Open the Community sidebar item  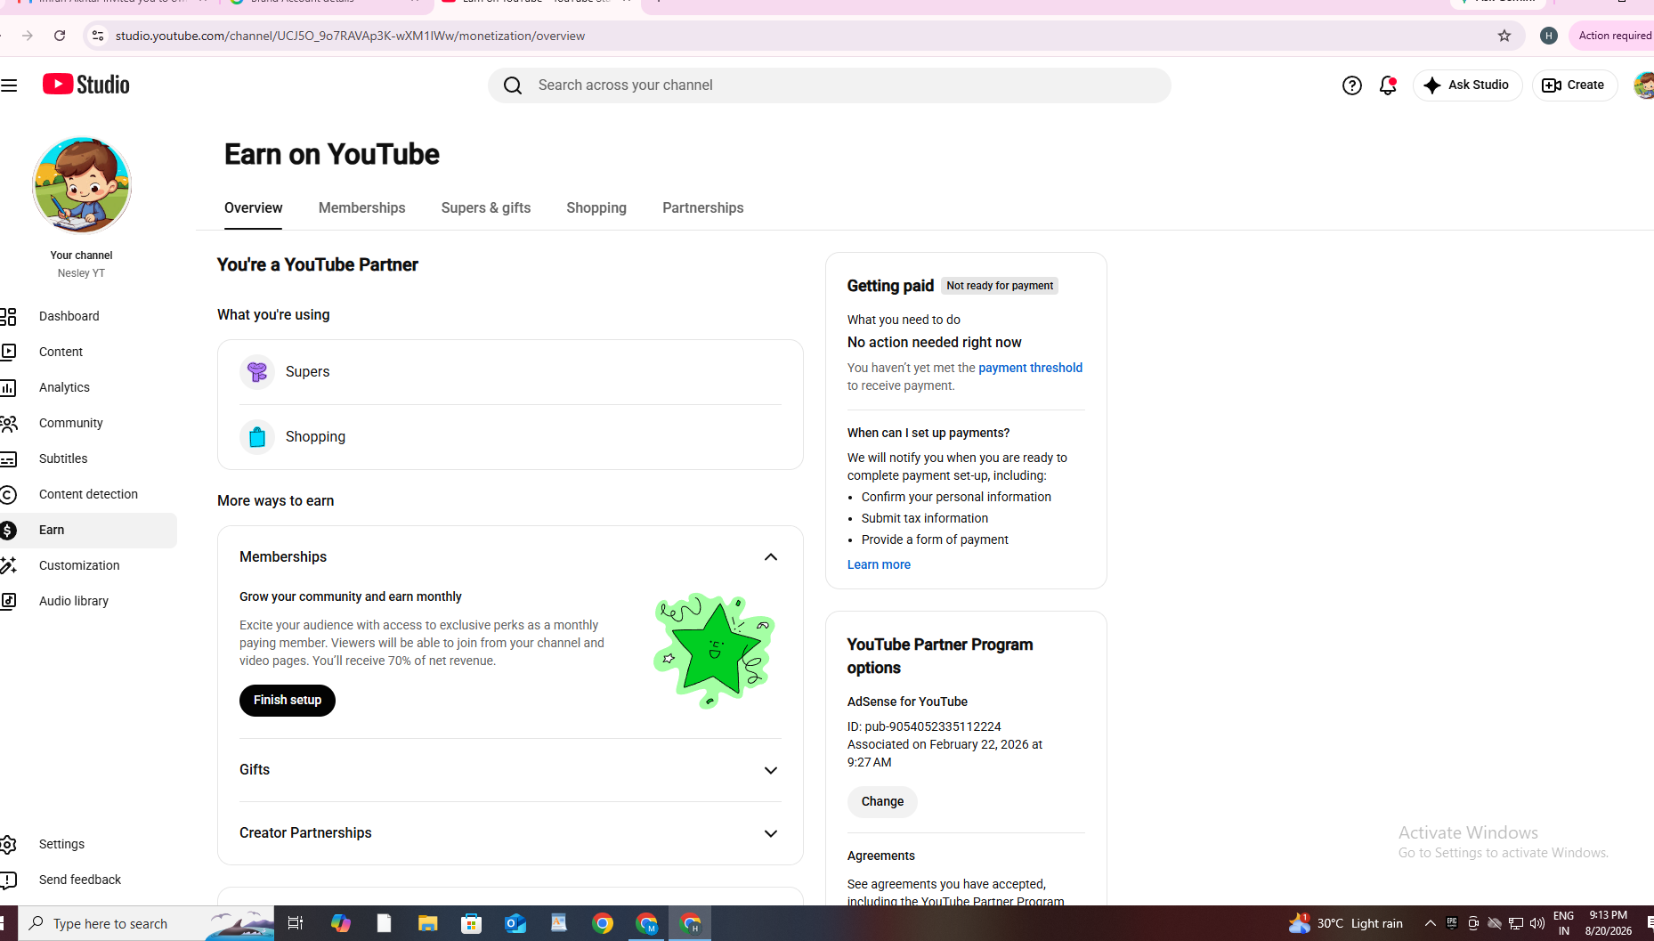coord(87,423)
